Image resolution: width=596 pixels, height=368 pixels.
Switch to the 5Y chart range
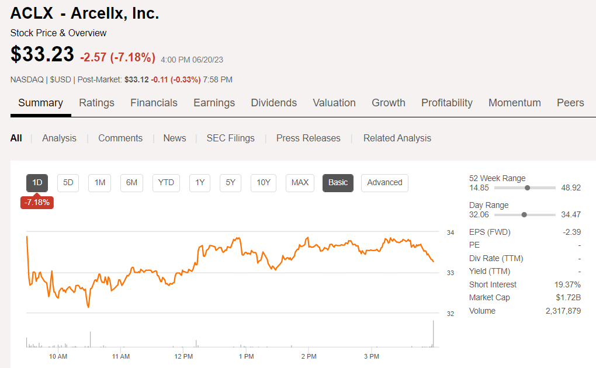click(x=230, y=183)
